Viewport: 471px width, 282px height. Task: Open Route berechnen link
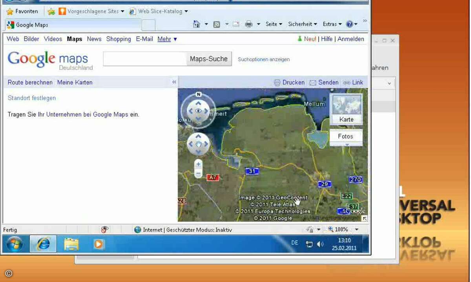tap(30, 83)
